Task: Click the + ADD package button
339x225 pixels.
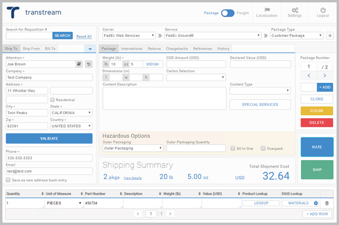Action: (325, 87)
